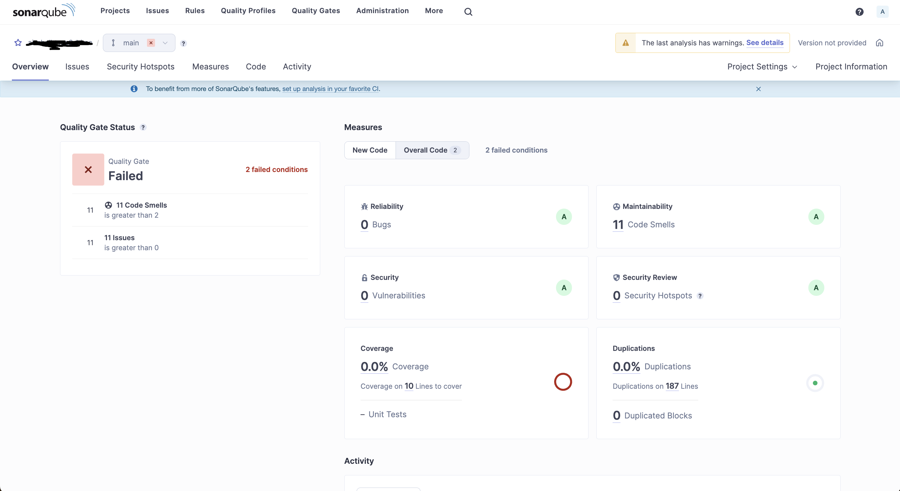Open Quality Gates in top navigation
Screen dimensions: 900x491
pyautogui.click(x=316, y=11)
